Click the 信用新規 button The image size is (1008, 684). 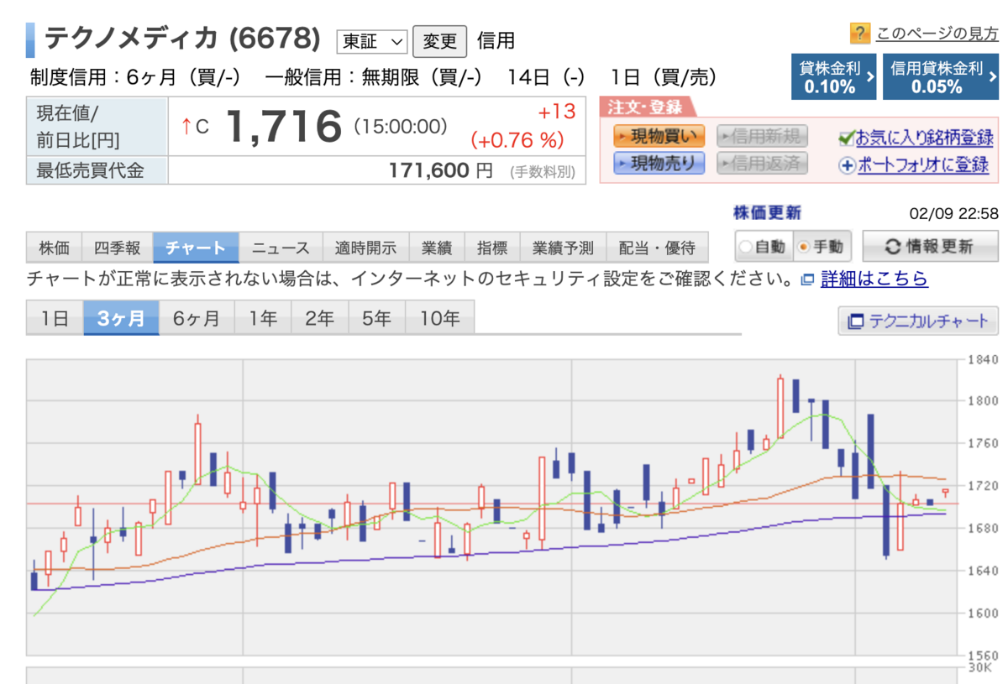coord(762,136)
